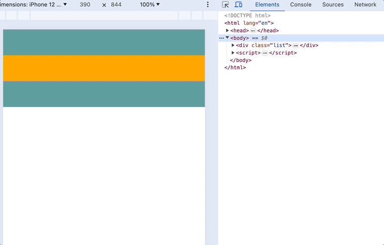Click the ellipsis badge inside div list
This screenshot has height=245, width=384.
click(296, 45)
